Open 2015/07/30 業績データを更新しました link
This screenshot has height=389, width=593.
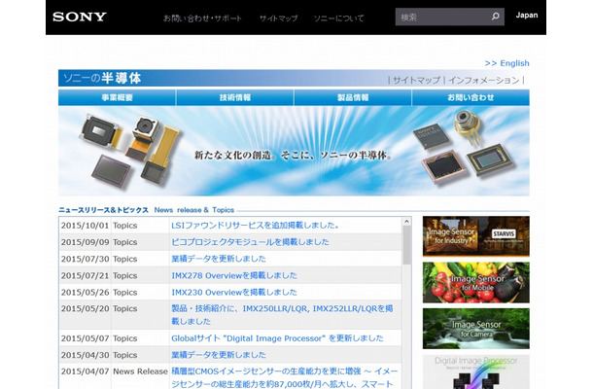[x=219, y=259]
